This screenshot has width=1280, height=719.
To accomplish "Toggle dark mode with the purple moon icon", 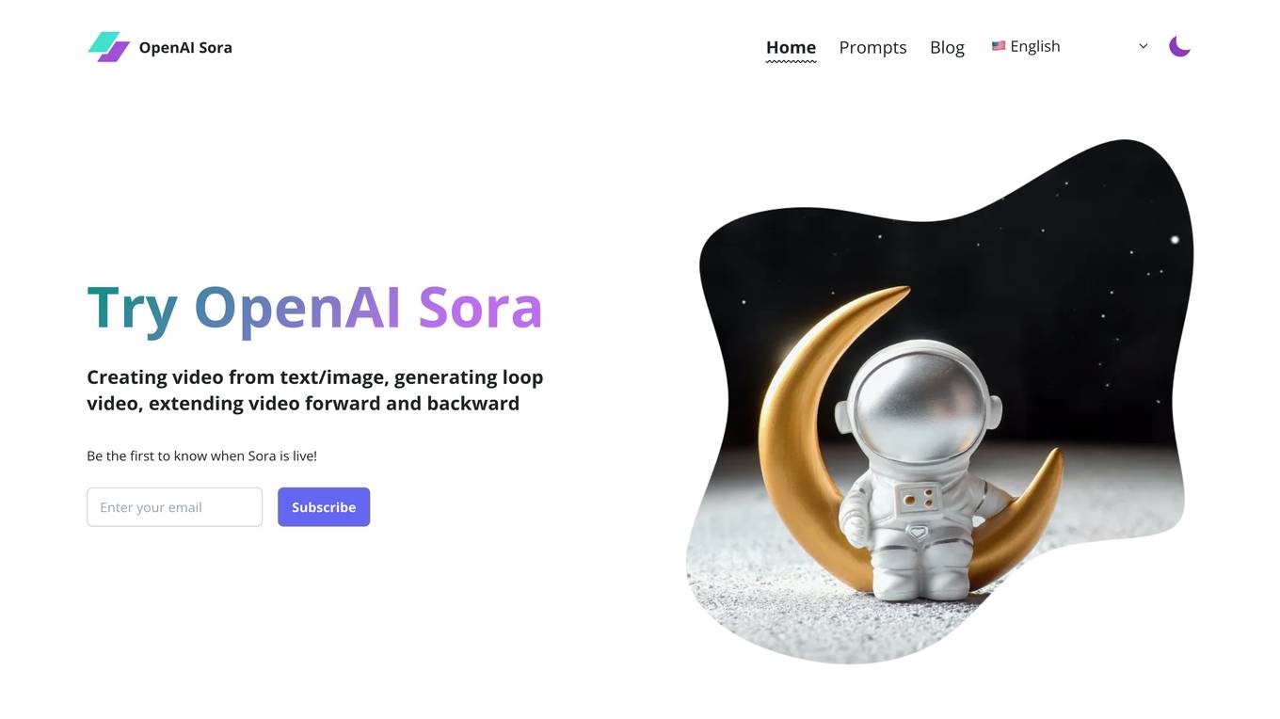I will 1179,46.
